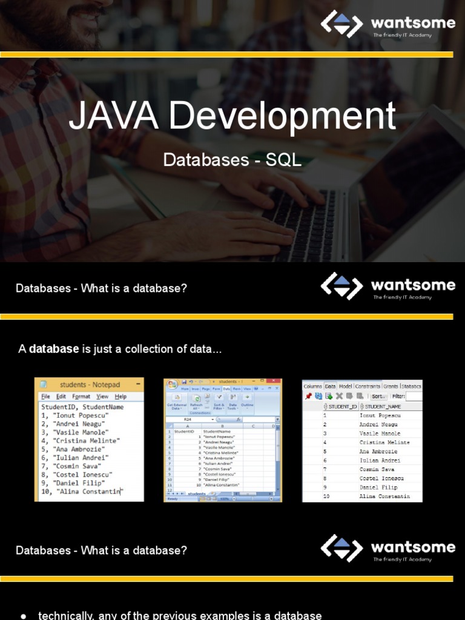Click the Insert Row icon in SQL Developer
This screenshot has height=620, width=465.
329,396
